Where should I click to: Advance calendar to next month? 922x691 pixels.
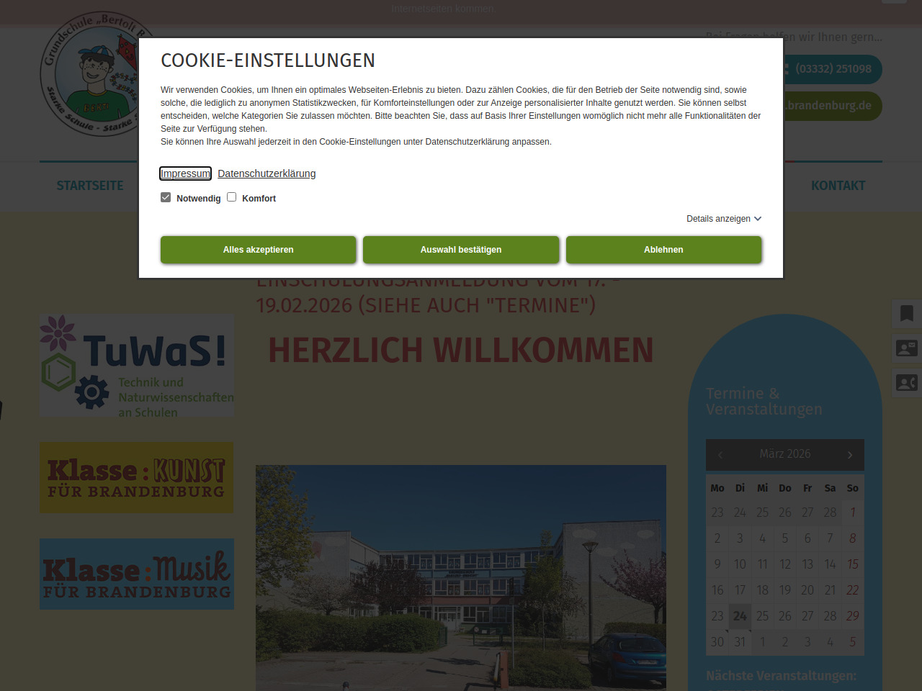[x=850, y=455]
